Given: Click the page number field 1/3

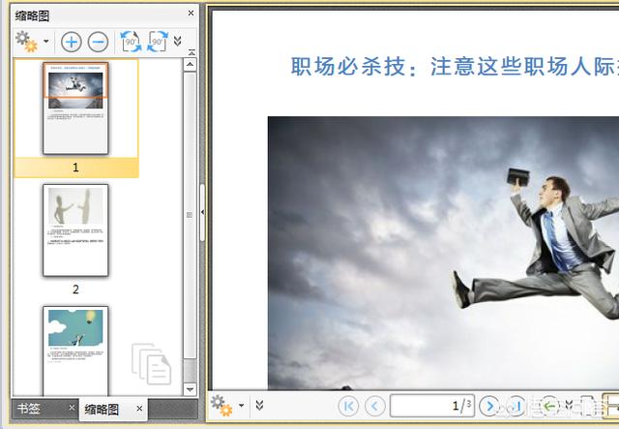Looking at the screenshot, I should [432, 406].
